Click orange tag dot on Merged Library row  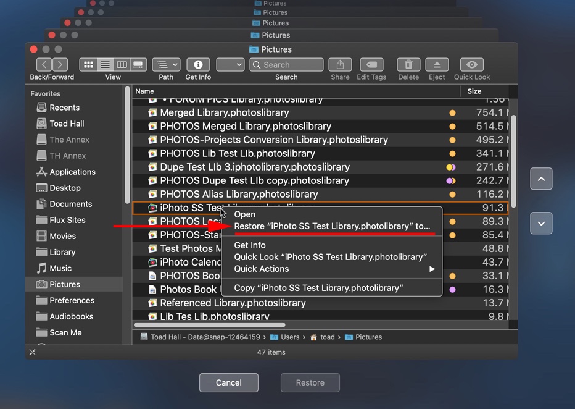tap(452, 112)
